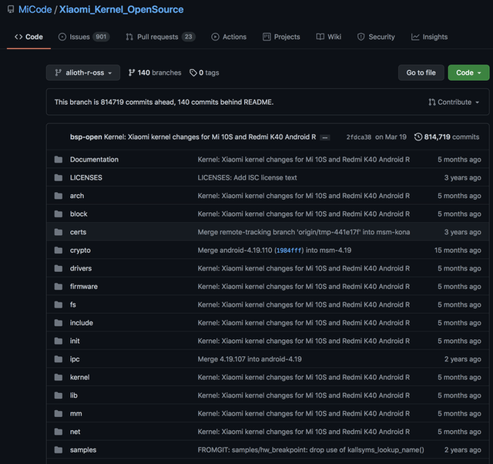The image size is (493, 464).
Task: Open the FROMGIT samples/hw_breakpoint commit
Action: 311,450
